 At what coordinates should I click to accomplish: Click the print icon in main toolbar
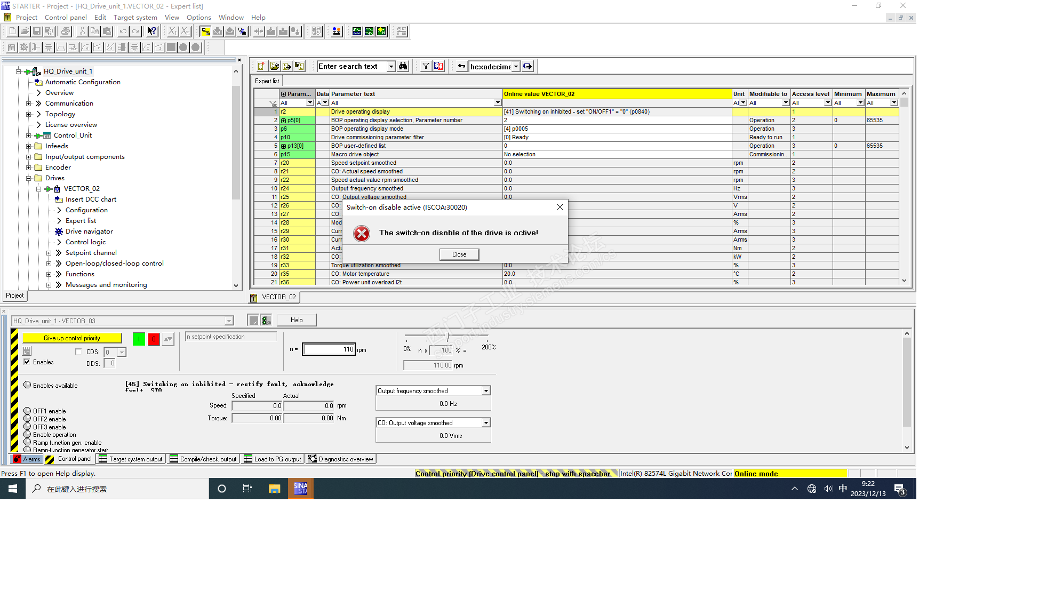pos(66,31)
